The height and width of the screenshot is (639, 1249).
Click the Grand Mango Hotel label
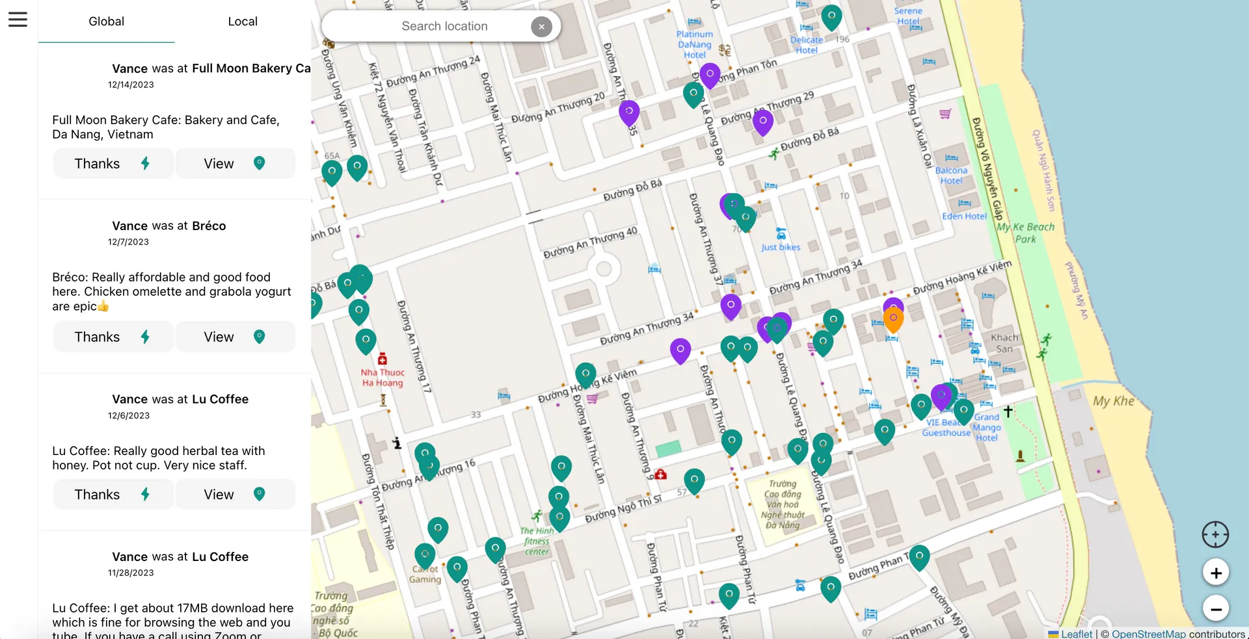pos(987,427)
